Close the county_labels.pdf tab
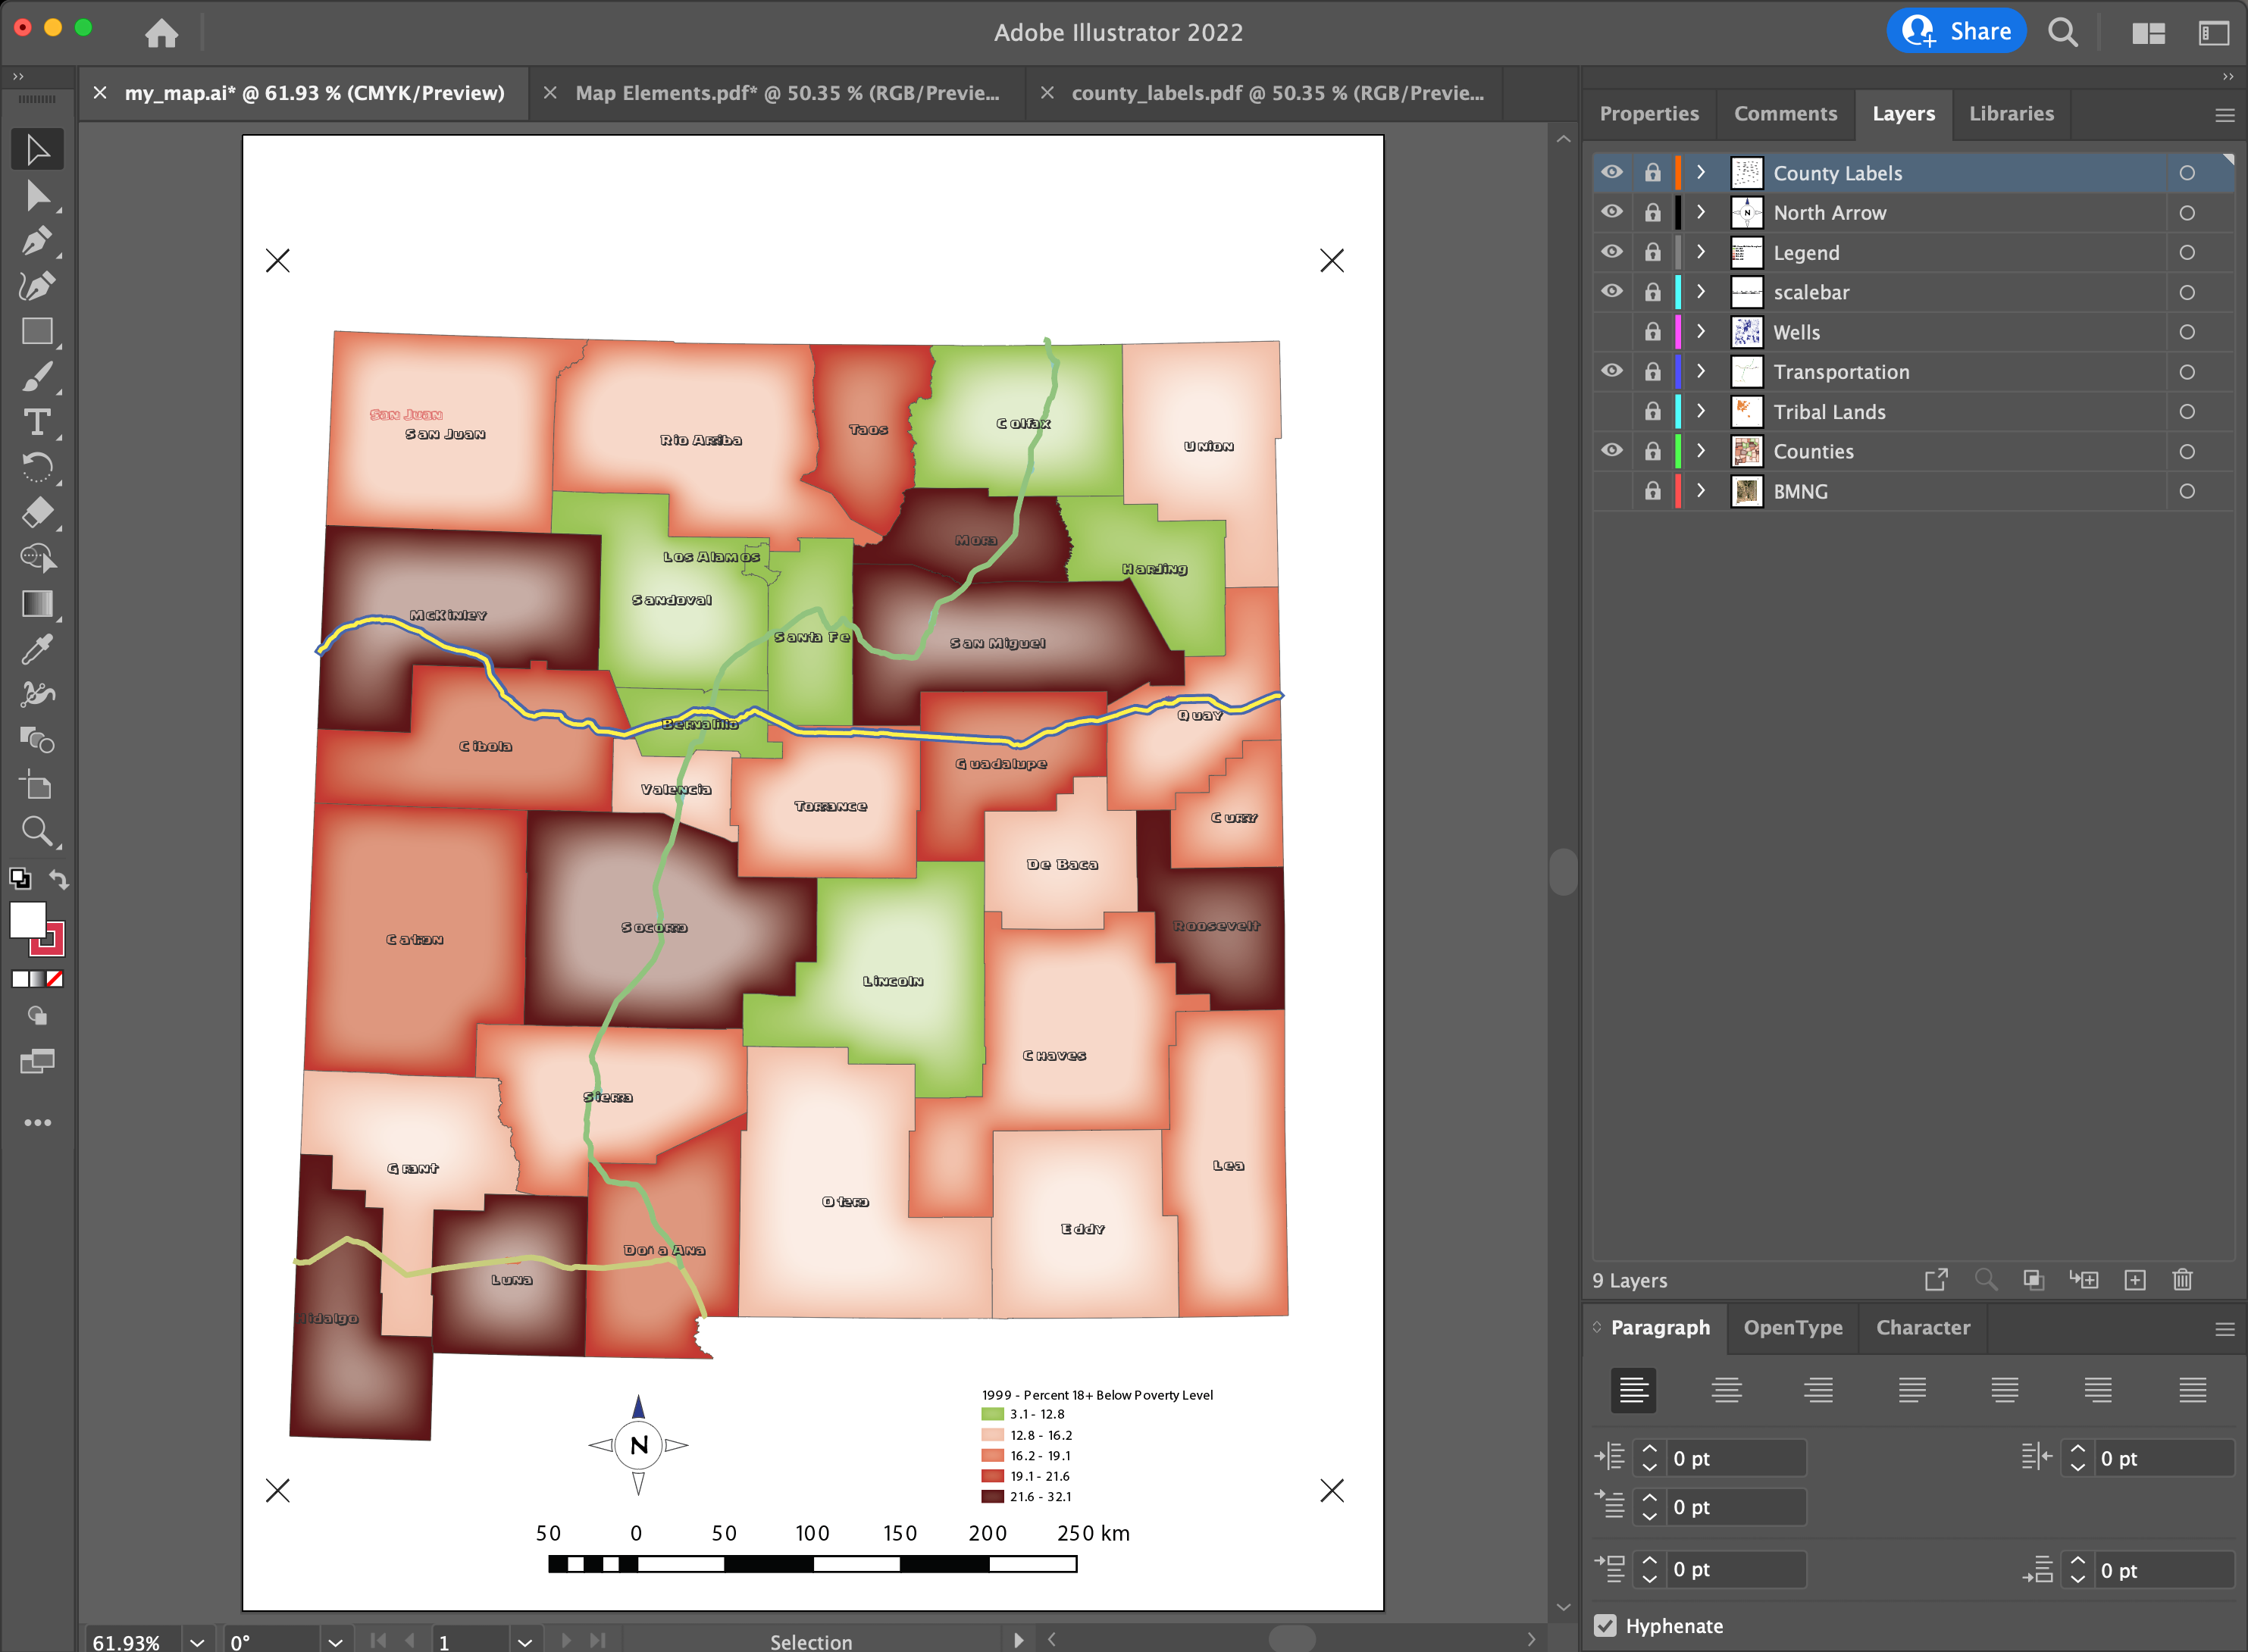 point(1047,93)
